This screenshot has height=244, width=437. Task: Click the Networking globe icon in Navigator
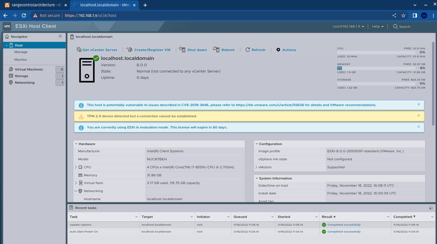point(11,82)
